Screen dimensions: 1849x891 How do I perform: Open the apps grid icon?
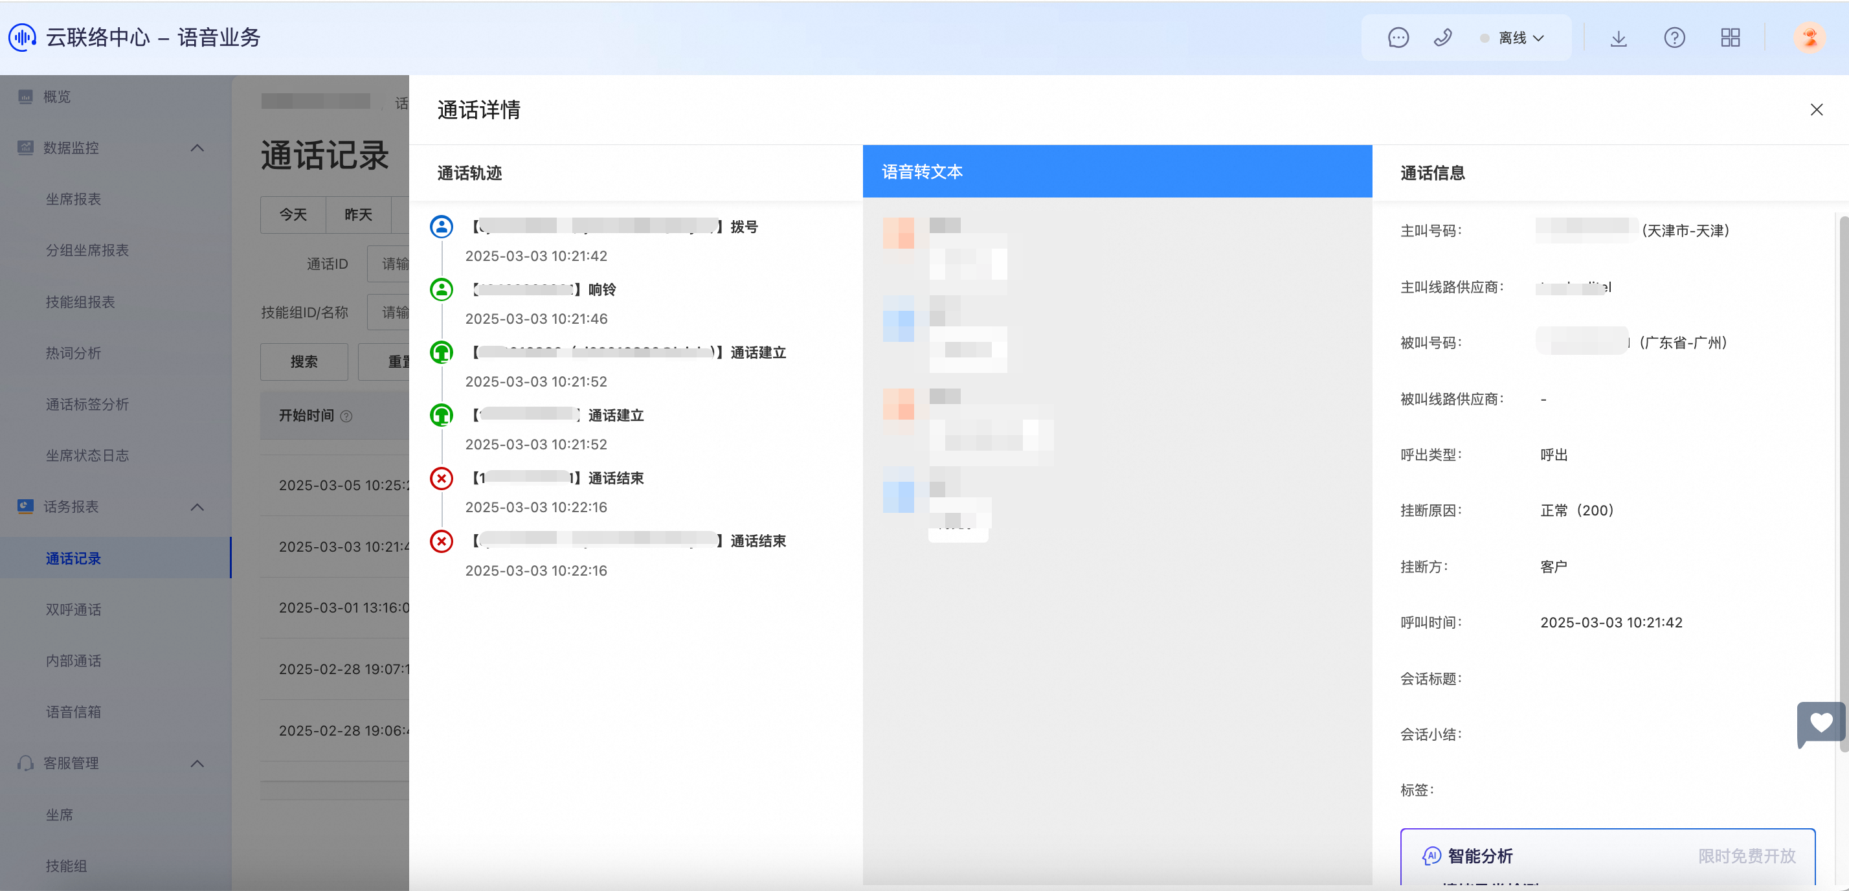click(1731, 38)
